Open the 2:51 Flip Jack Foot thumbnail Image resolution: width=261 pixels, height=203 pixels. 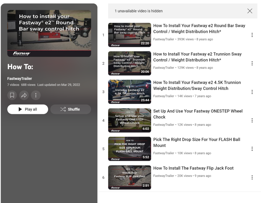coord(129,177)
